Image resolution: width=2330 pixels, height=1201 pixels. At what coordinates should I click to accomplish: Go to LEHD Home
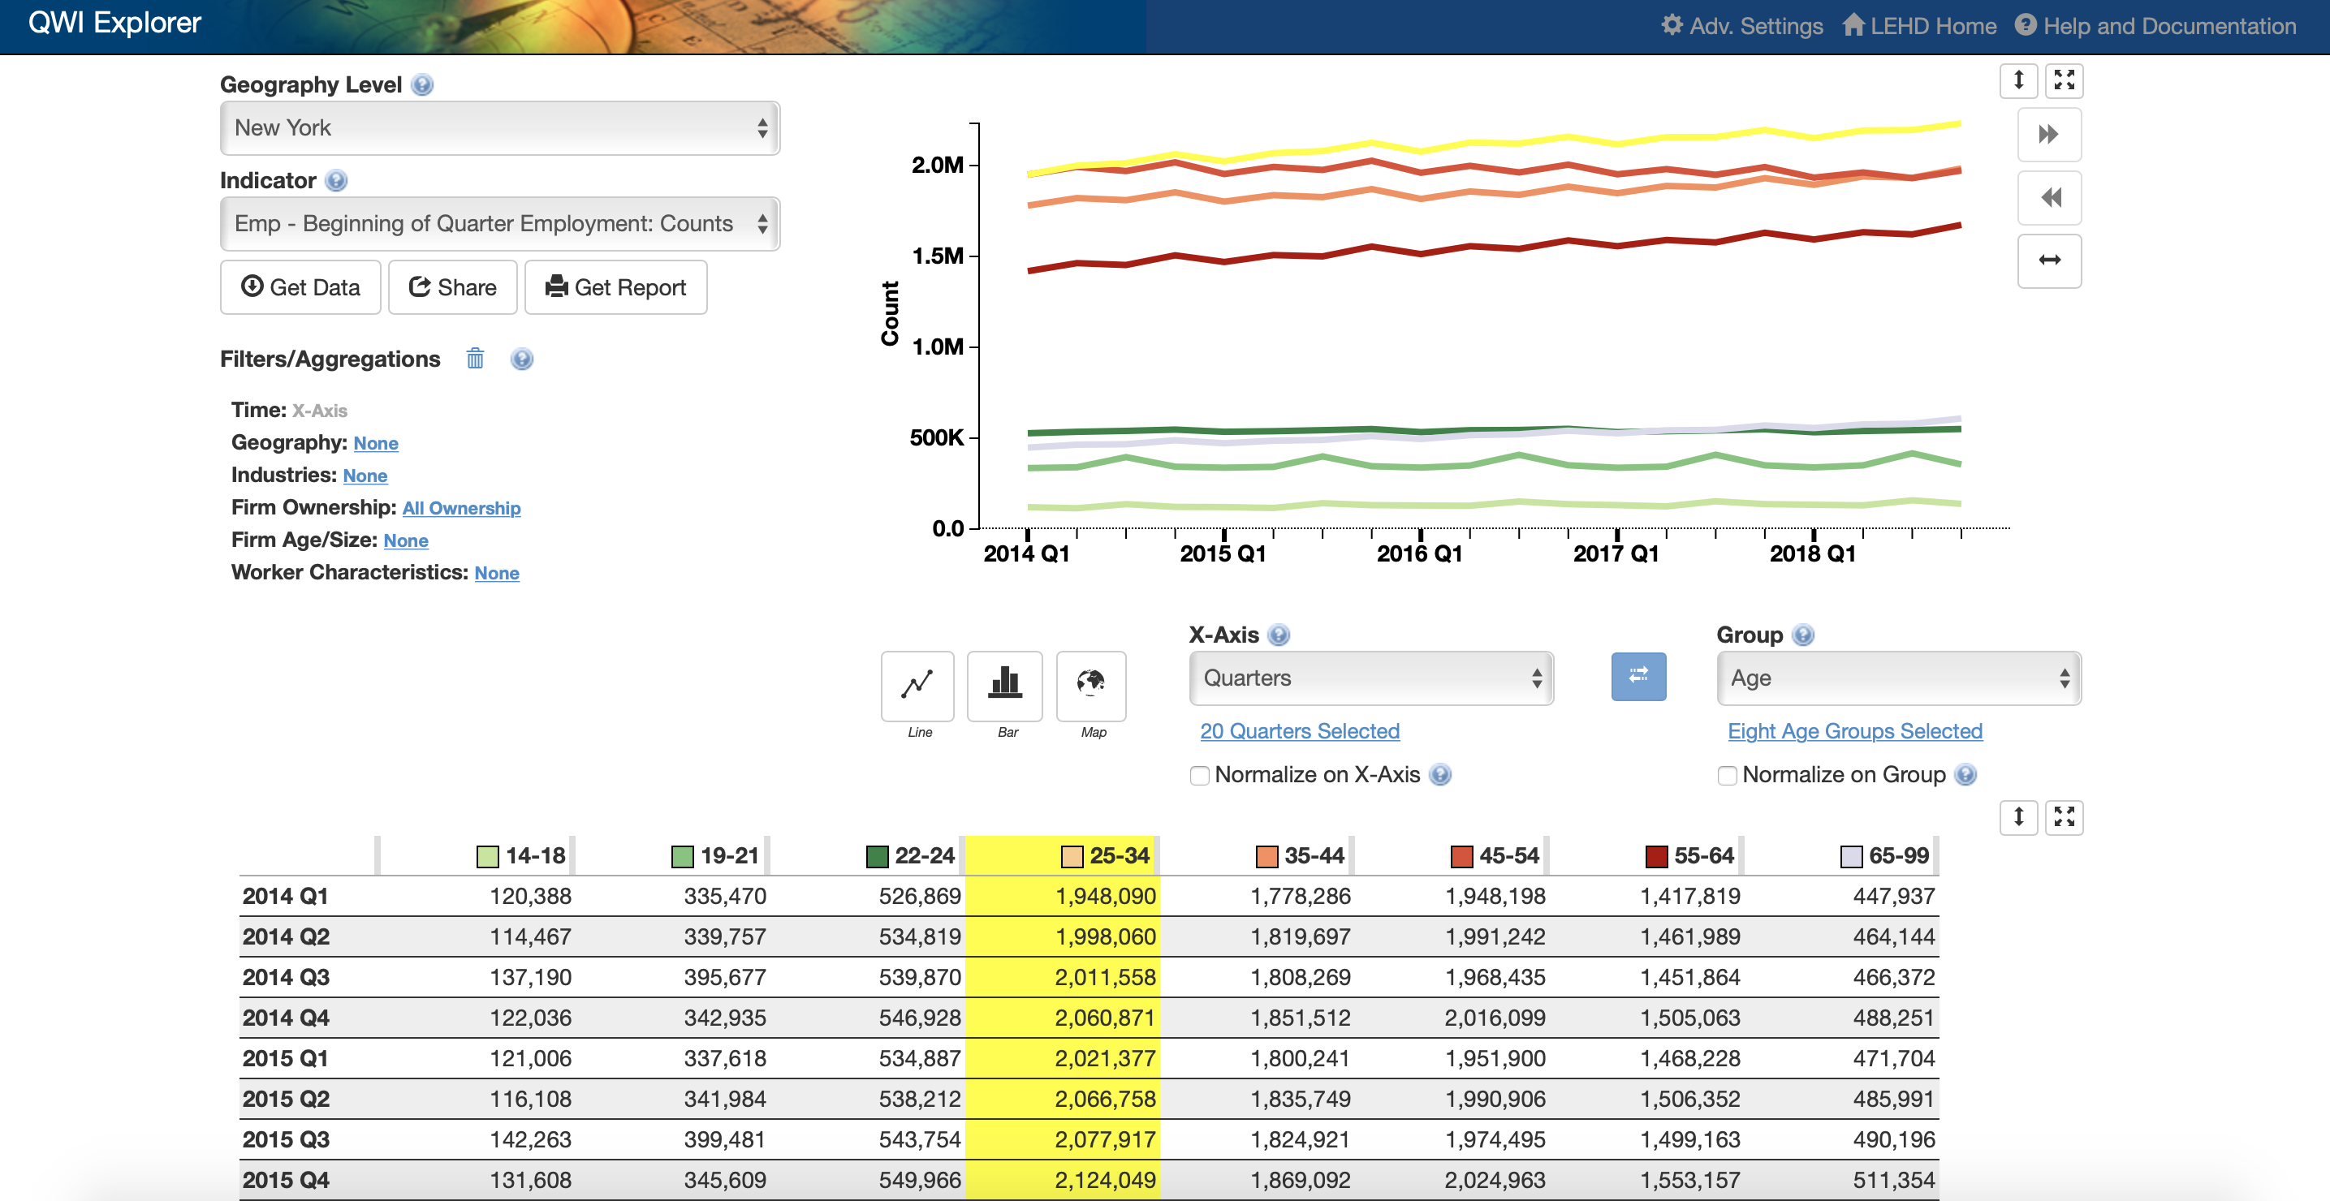click(1919, 25)
